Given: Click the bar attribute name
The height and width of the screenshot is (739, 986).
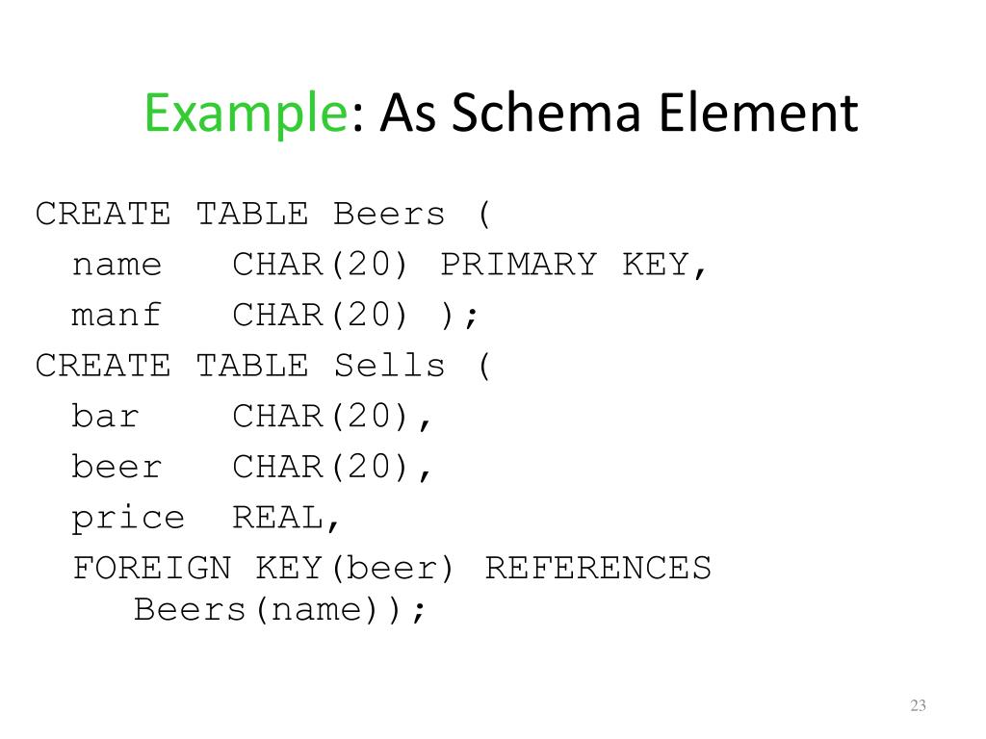Looking at the screenshot, I should [x=106, y=416].
